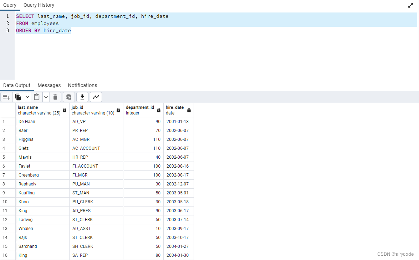Screen dimensions: 419x260
Task: Click the last_name column header
Action: 42,110
